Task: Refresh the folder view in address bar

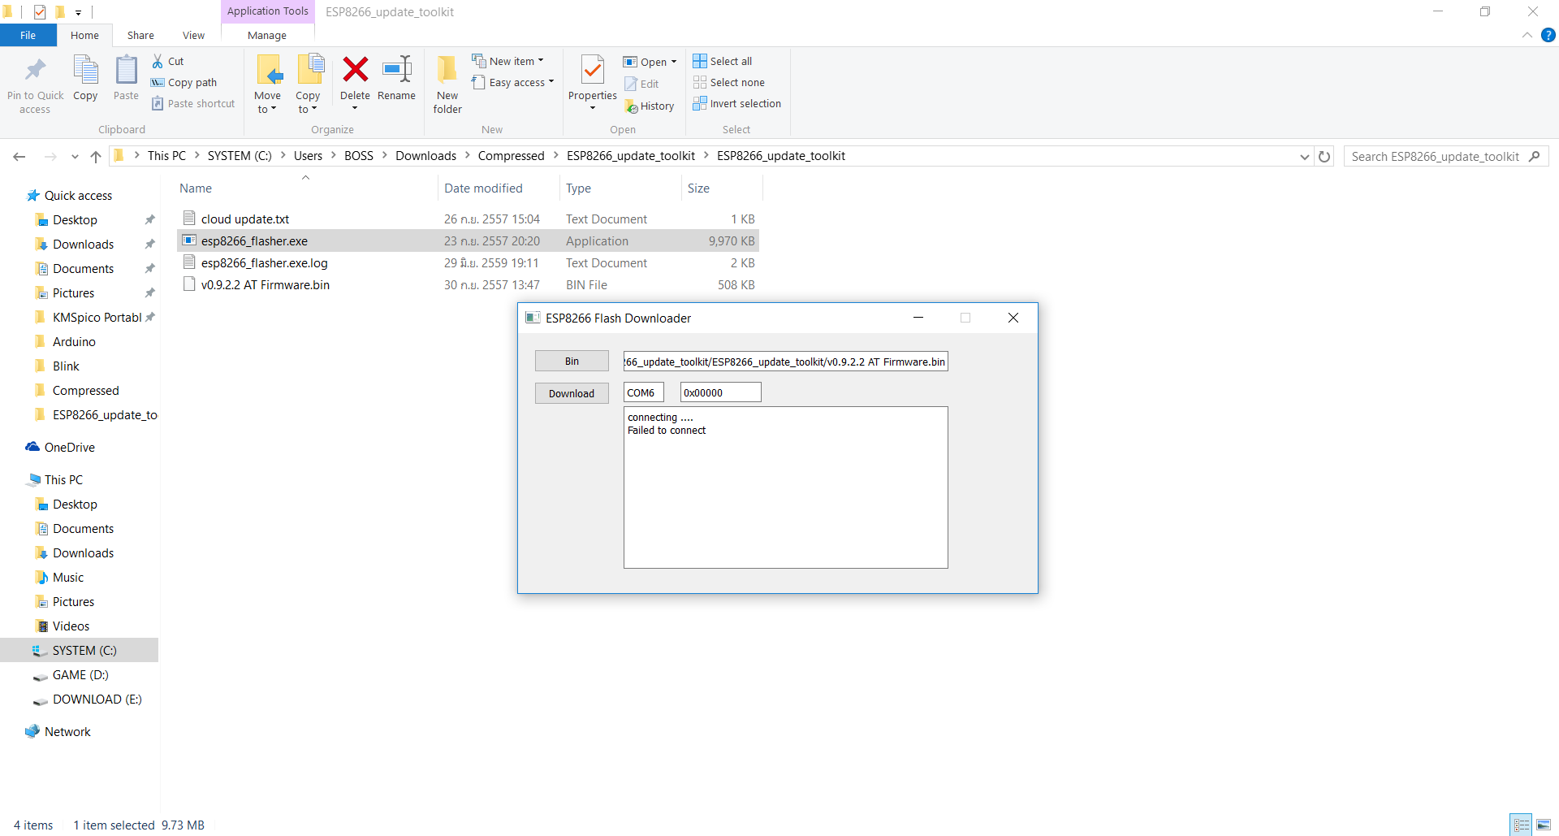Action: (1324, 156)
